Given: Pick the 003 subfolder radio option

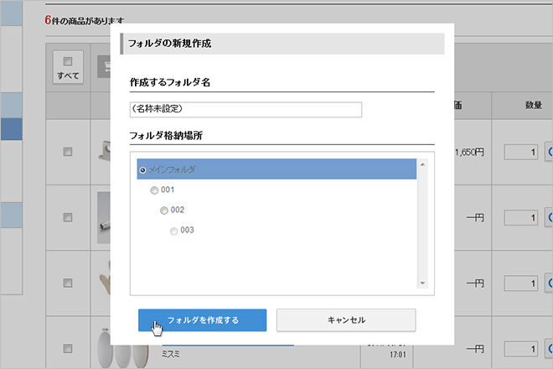Looking at the screenshot, I should [x=174, y=230].
